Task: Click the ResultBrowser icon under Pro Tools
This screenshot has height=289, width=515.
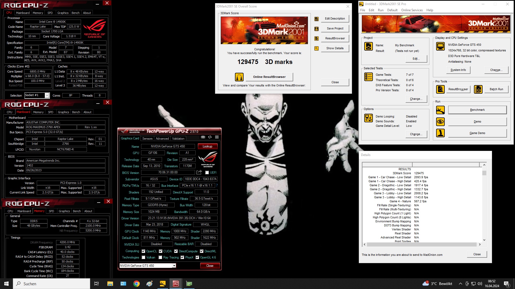Action: coord(440,89)
